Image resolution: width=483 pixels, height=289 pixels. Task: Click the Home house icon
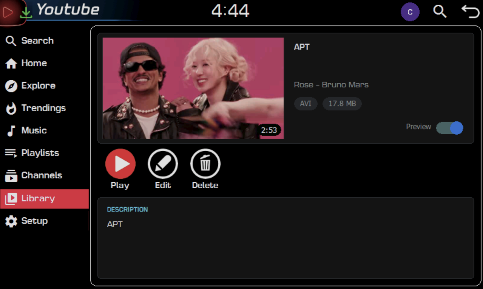pyautogui.click(x=11, y=63)
